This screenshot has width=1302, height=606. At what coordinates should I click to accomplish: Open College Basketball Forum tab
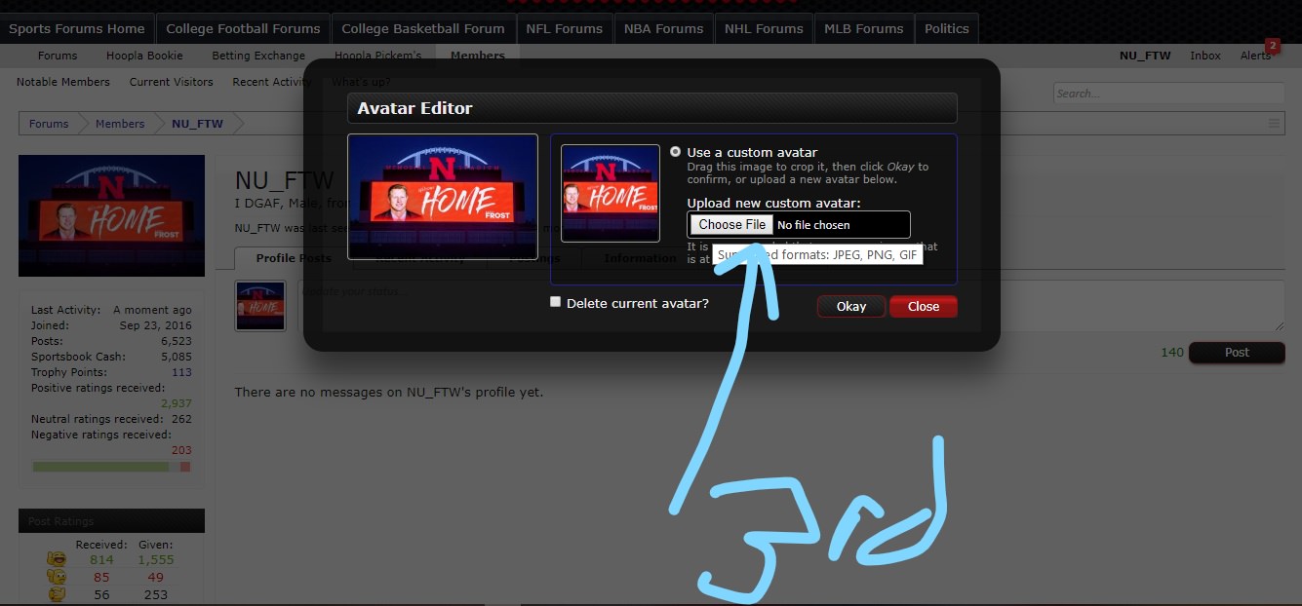click(423, 28)
